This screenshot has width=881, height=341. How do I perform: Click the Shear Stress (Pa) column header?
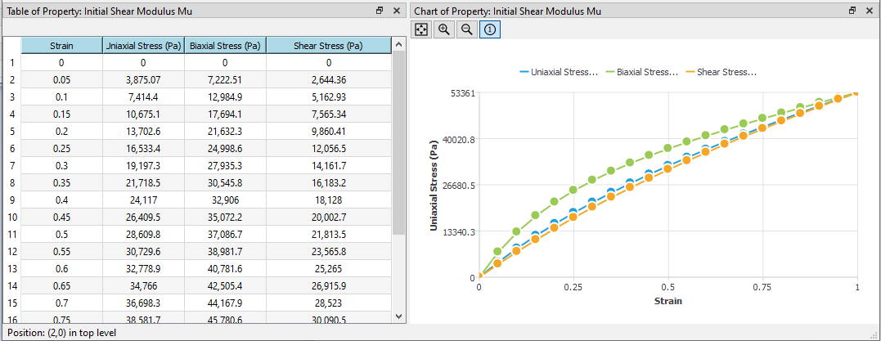(328, 46)
